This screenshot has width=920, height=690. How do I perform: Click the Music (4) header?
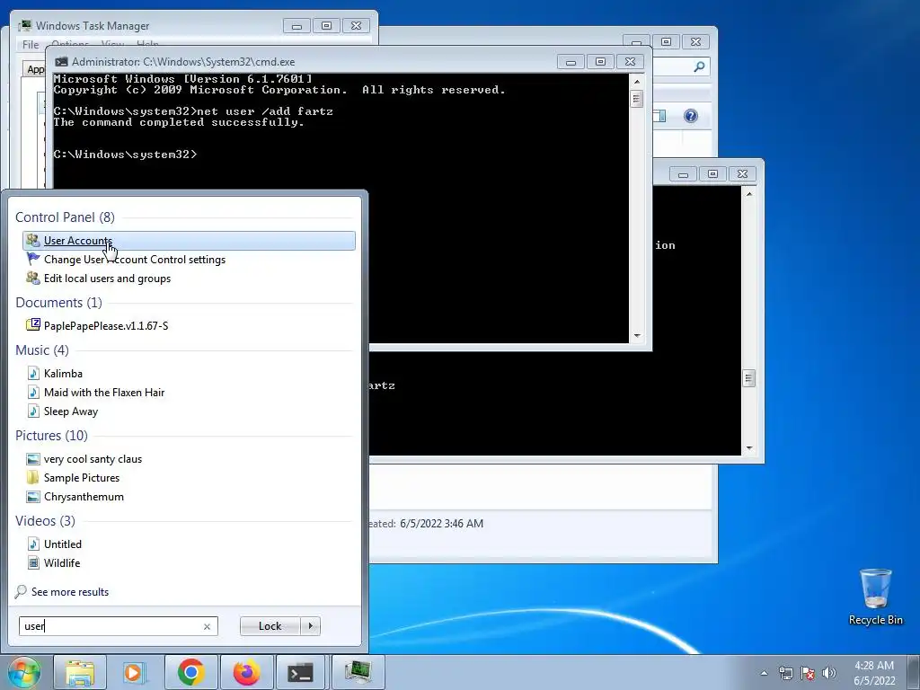click(x=42, y=349)
